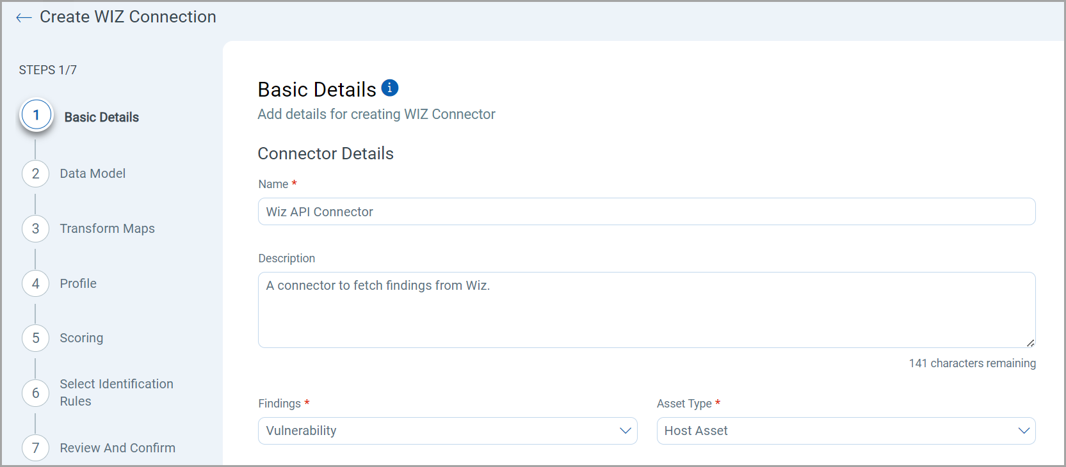Click step 1 circle icon
The width and height of the screenshot is (1066, 467).
point(36,115)
